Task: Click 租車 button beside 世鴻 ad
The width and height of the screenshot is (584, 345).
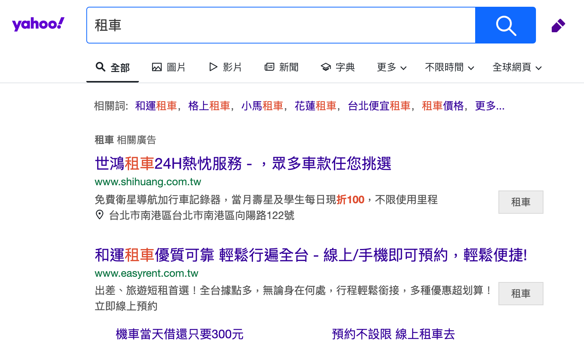Action: click(x=521, y=202)
